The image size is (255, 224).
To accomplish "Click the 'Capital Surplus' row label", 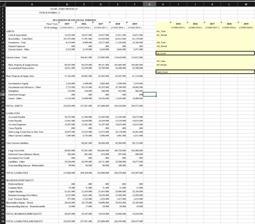I will click(x=15, y=192).
